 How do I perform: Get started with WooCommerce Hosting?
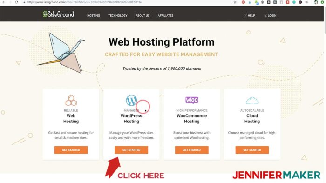[192, 150]
